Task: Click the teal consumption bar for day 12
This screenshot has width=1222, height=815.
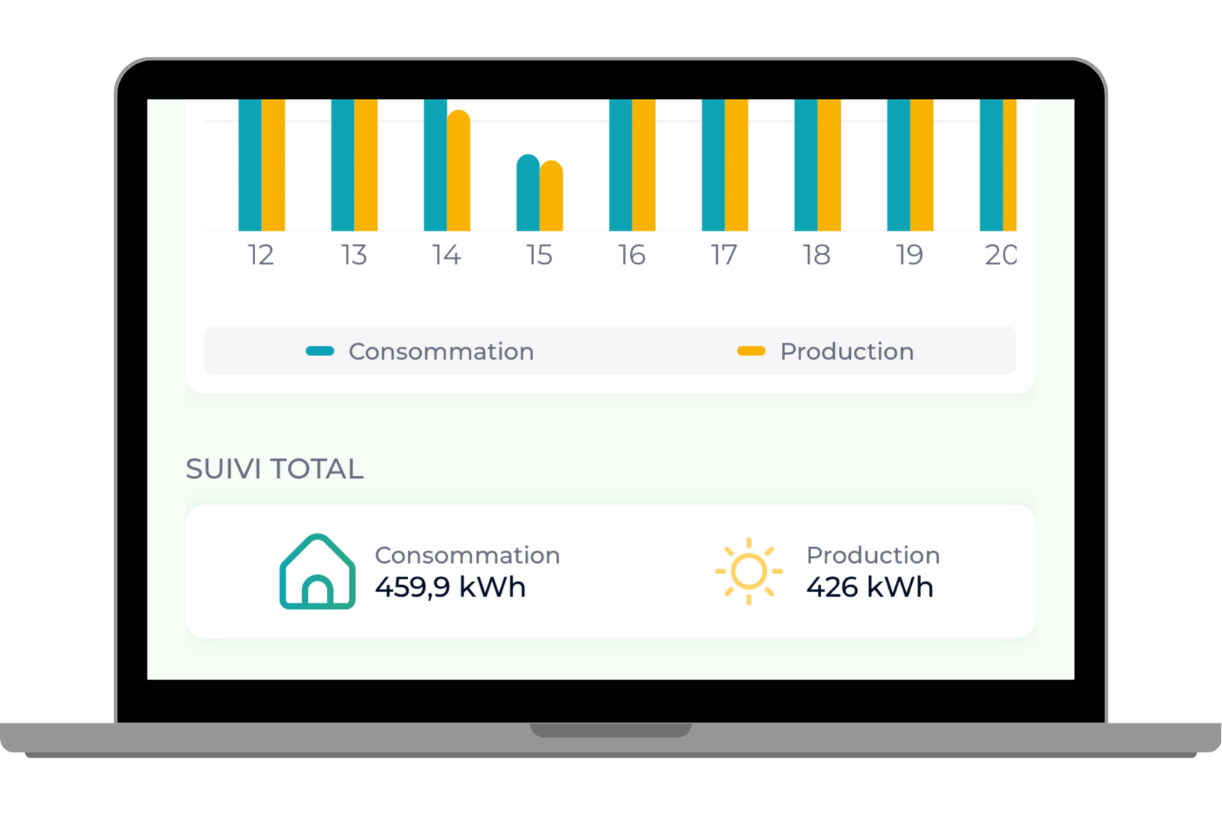Action: pos(250,165)
